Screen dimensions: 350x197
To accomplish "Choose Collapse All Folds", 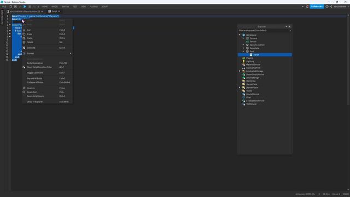I will (x=48, y=83).
